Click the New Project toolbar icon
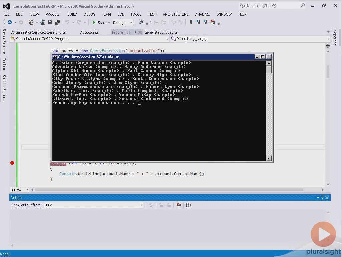Viewport: 342px width, 257px height. click(31, 22)
